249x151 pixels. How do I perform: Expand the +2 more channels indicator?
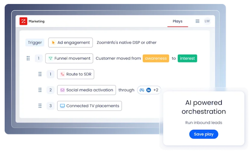tap(156, 90)
